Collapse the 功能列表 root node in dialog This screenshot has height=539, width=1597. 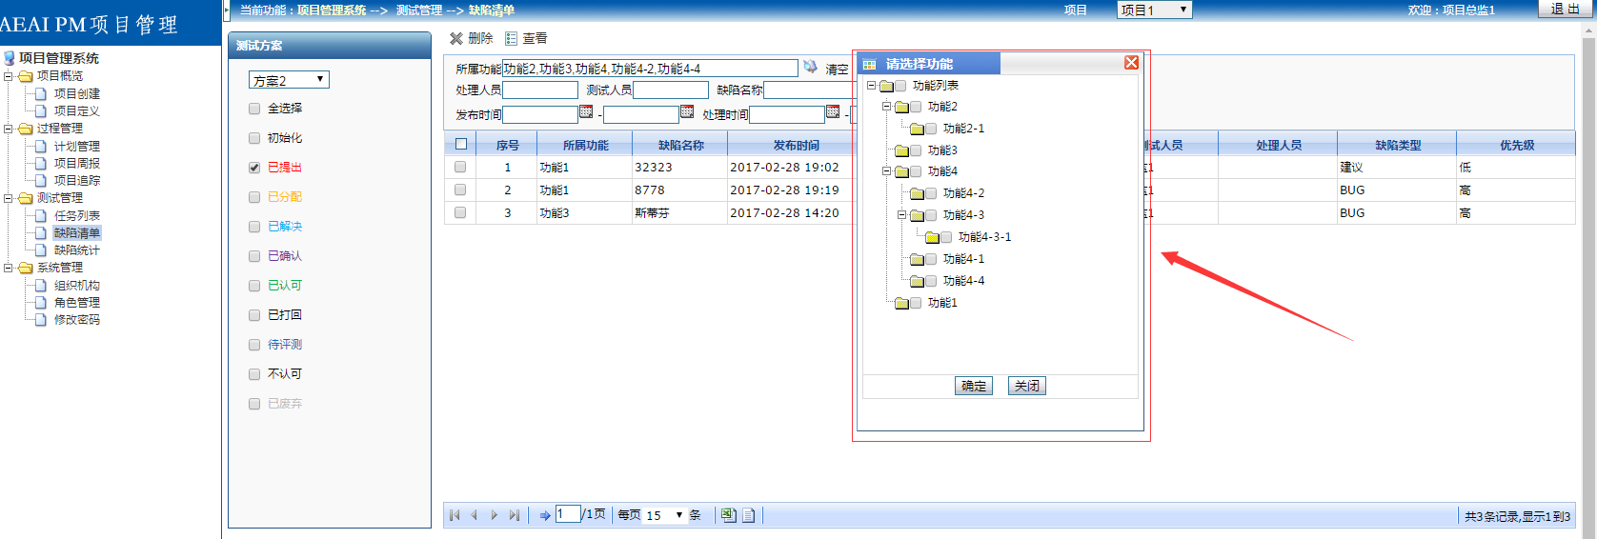point(871,85)
